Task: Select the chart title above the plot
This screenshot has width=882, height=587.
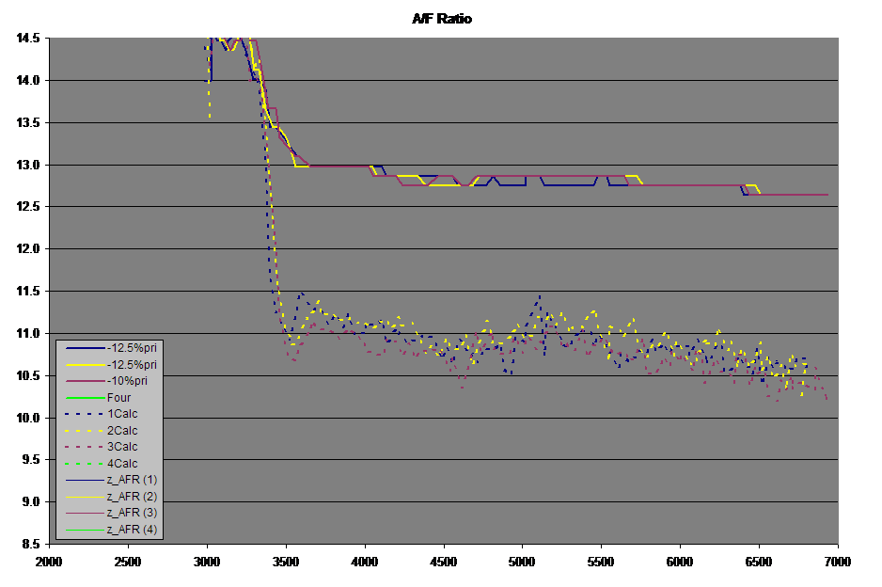Action: 441,19
